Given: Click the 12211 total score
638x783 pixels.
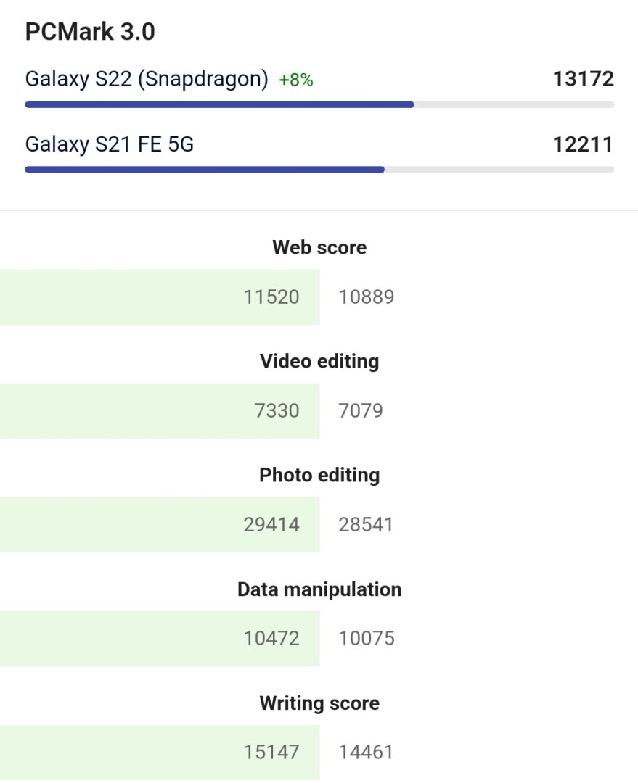Looking at the screenshot, I should tap(583, 144).
